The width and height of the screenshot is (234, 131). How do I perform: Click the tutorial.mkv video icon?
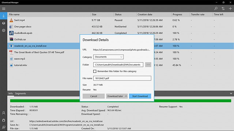click(x=11, y=65)
